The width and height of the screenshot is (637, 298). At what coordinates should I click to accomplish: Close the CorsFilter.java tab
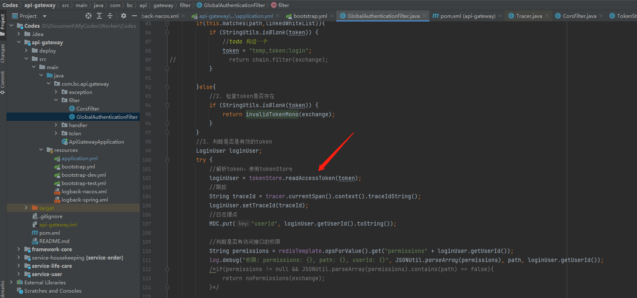point(601,16)
